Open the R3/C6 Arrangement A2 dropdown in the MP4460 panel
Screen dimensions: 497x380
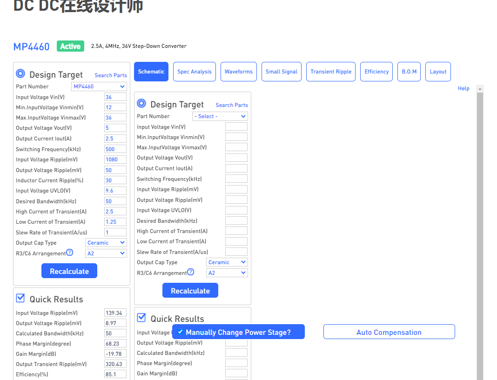coord(106,253)
